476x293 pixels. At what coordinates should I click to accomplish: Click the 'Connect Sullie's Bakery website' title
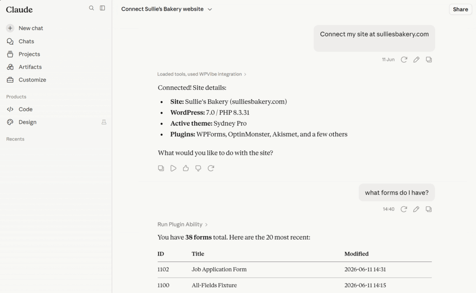(x=162, y=9)
